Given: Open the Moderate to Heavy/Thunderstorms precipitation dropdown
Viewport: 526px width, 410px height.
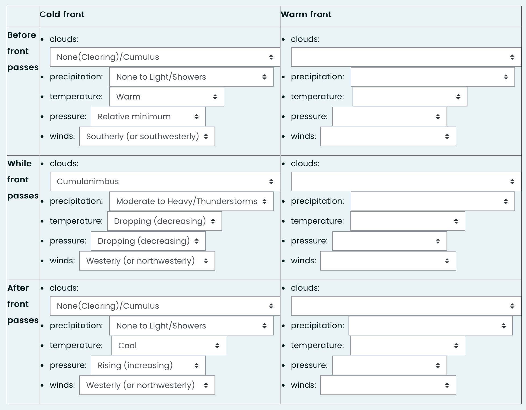Looking at the screenshot, I should tap(191, 201).
